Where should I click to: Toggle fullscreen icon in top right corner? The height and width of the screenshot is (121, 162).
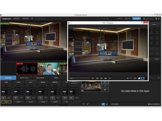pos(159,19)
